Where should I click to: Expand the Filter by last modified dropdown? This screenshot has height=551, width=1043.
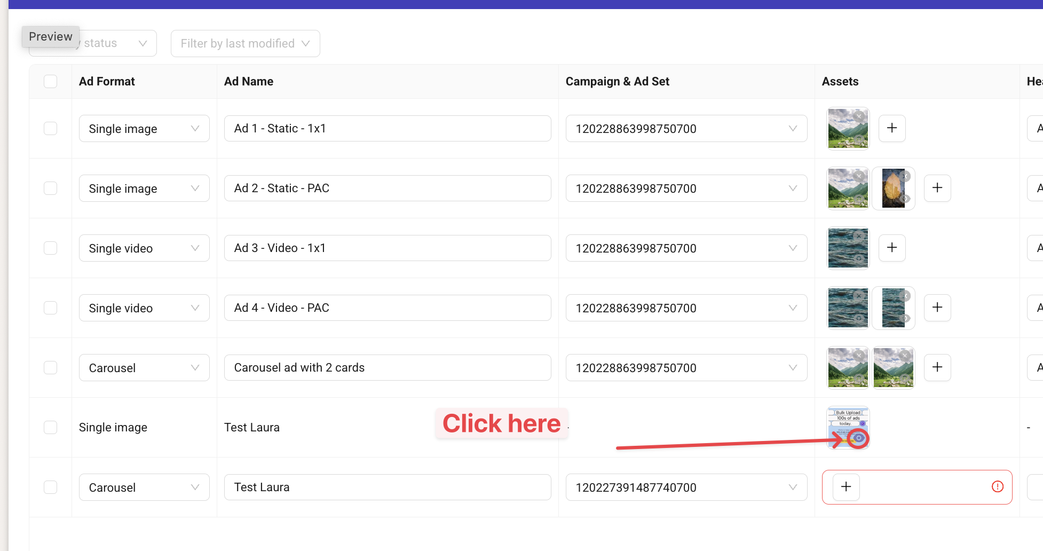245,43
